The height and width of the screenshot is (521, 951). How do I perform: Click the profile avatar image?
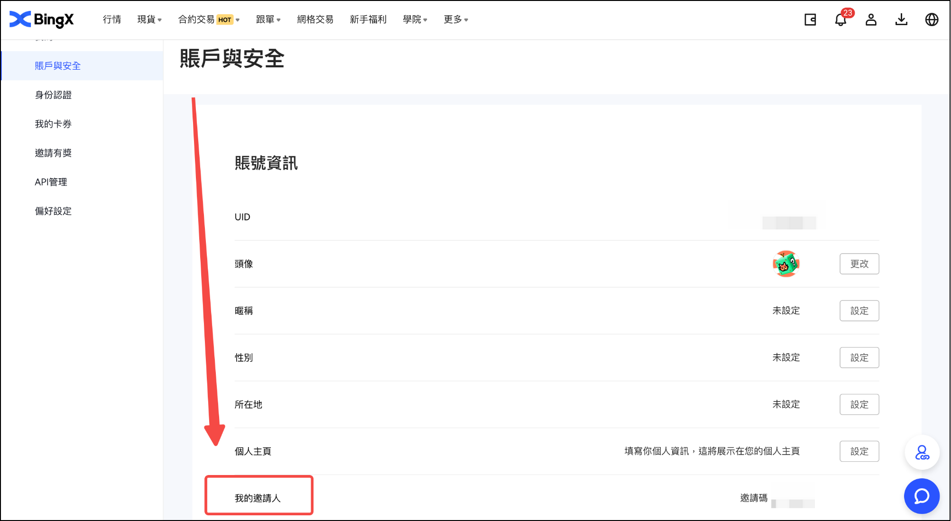[786, 264]
